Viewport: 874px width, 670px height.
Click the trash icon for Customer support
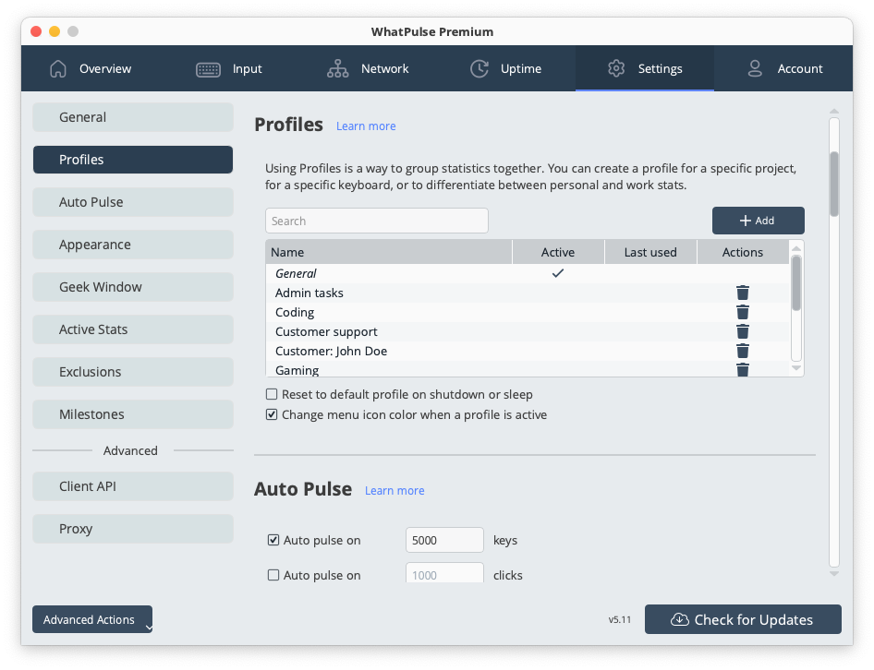743,331
